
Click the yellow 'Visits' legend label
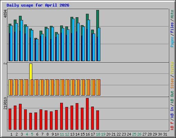click(172, 68)
